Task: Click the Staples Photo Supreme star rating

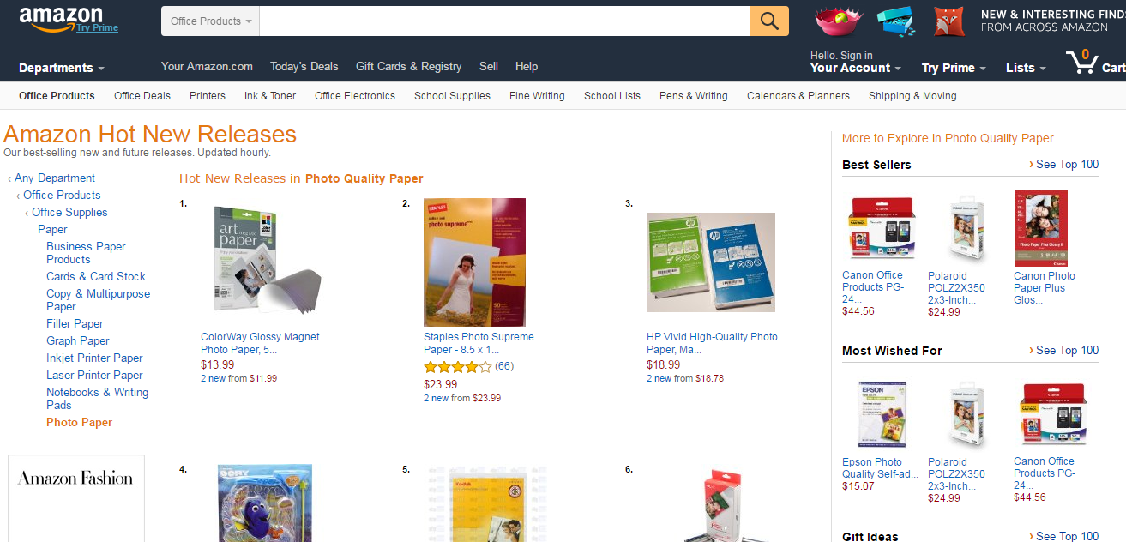Action: pos(458,366)
